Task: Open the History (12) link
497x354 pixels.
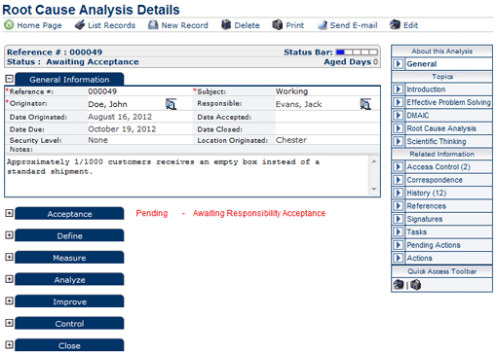Action: pyautogui.click(x=427, y=193)
